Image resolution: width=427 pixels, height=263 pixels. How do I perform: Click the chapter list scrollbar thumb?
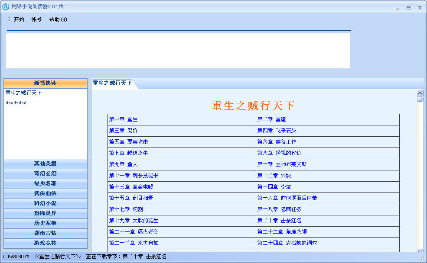coord(420,99)
